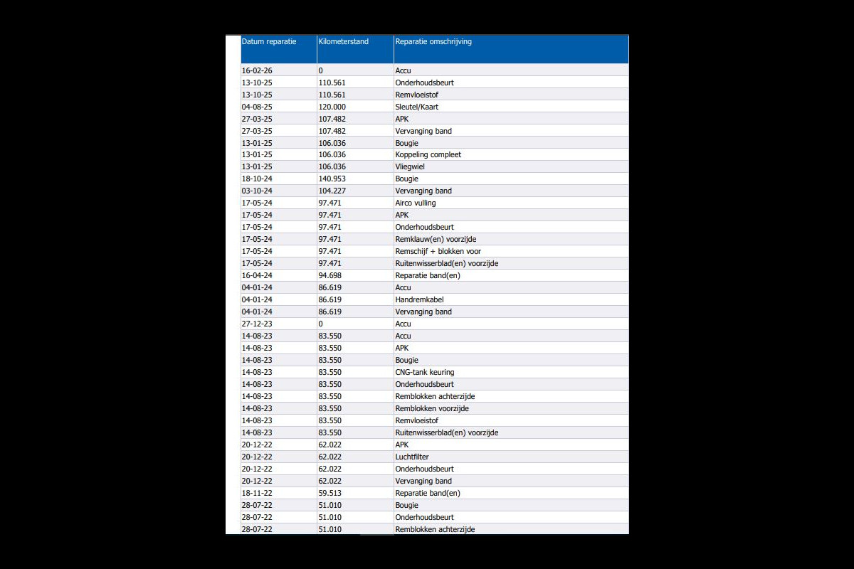Click the Remschijf + blokken voor cell
Viewport: 854px width, 569px height.
coord(438,252)
